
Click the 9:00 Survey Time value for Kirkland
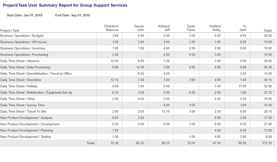(x=166, y=105)
